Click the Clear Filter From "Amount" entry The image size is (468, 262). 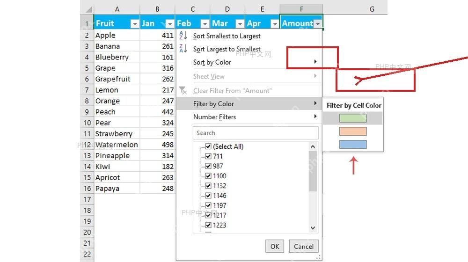coord(249,91)
